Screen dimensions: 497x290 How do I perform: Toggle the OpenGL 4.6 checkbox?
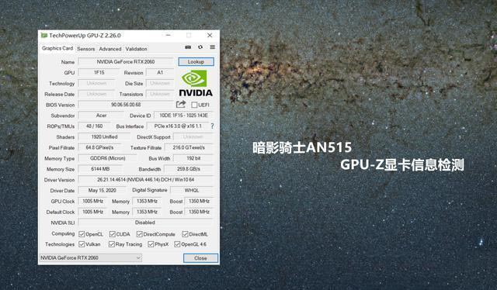tap(177, 244)
